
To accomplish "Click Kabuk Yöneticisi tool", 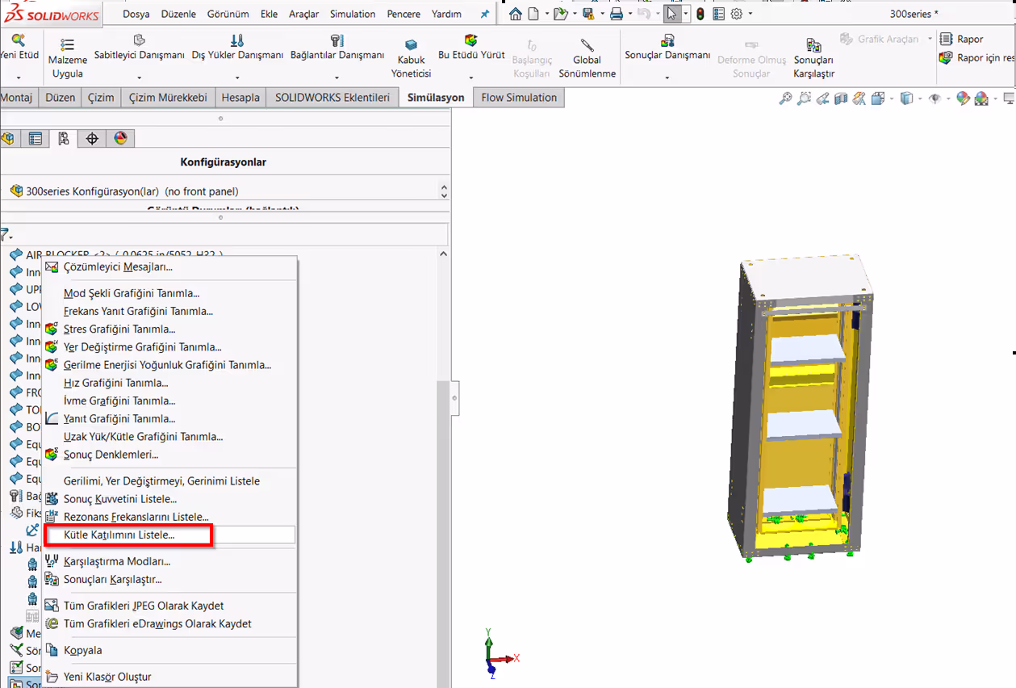I will (412, 59).
